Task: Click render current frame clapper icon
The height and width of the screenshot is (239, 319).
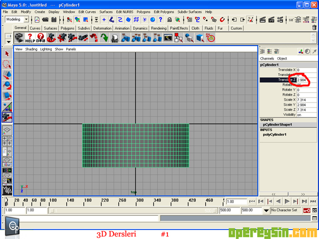Action: [263, 20]
